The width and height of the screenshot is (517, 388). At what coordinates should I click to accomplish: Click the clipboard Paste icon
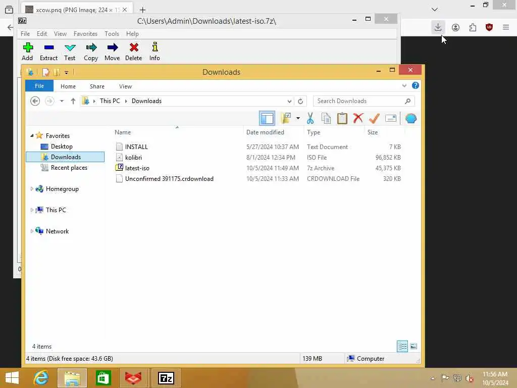coord(342,118)
